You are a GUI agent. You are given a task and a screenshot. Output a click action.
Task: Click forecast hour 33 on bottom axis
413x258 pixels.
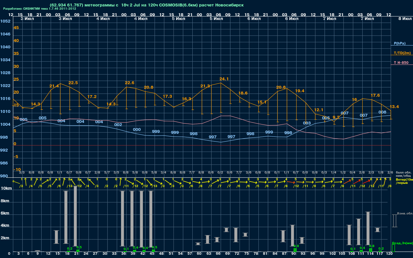tap(114, 254)
